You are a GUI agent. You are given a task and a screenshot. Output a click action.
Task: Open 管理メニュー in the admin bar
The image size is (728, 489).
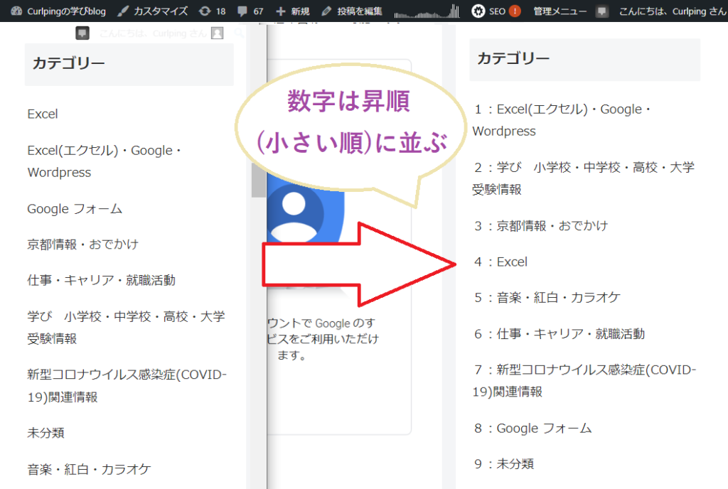(560, 11)
